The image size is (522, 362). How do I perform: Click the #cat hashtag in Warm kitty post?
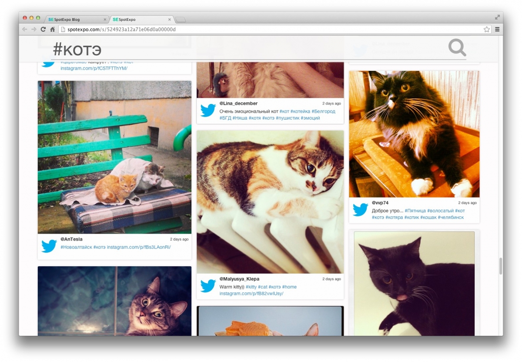coord(263,287)
